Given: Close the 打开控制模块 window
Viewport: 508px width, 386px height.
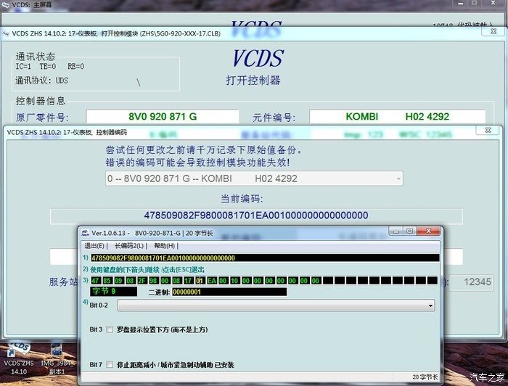Looking at the screenshot, I should pyautogui.click(x=493, y=31).
